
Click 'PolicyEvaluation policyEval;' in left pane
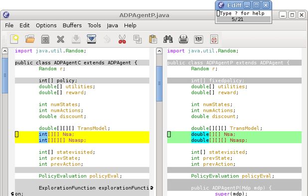80,176
